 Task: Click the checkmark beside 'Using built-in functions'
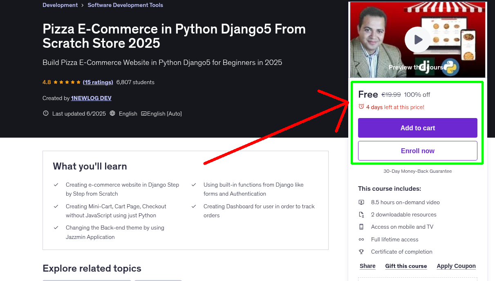194,185
